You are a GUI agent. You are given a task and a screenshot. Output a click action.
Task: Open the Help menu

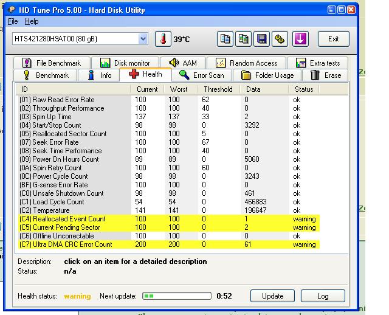[32, 21]
